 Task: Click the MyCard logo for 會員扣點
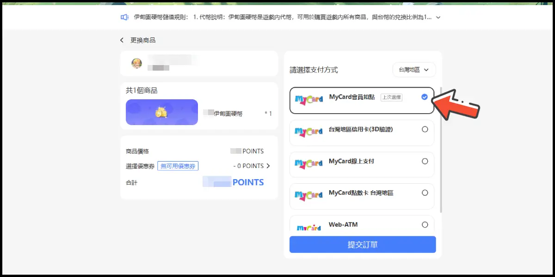pos(308,100)
